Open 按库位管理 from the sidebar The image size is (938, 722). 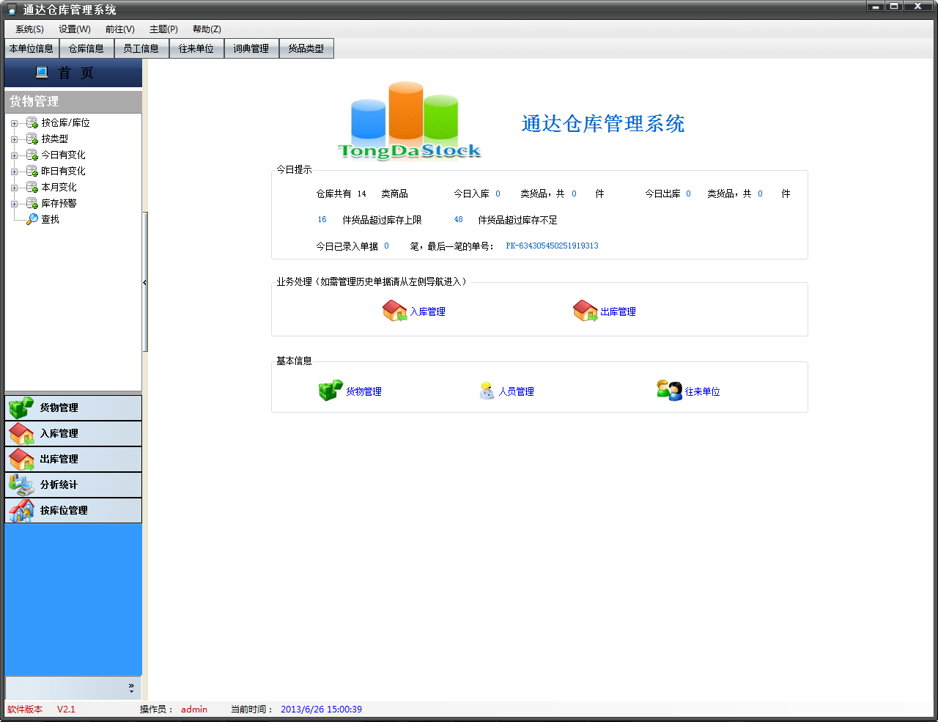click(73, 510)
